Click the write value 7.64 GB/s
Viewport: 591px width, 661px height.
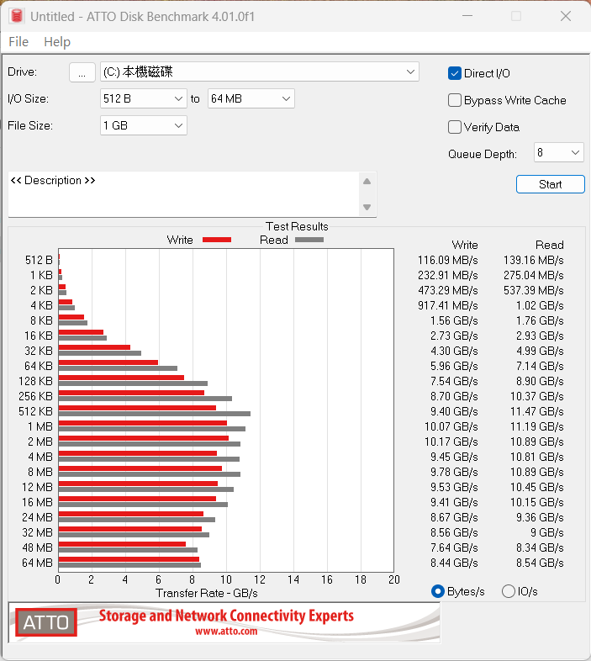point(454,548)
